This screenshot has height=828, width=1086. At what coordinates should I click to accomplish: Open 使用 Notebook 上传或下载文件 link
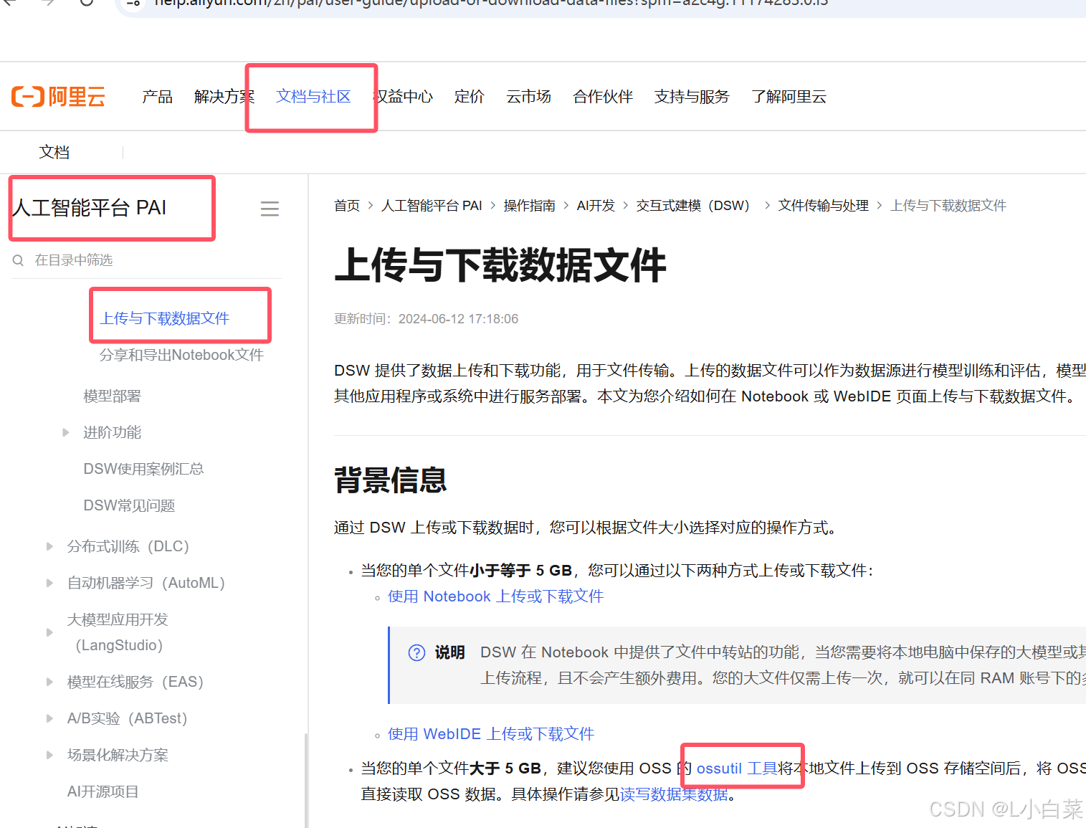pyautogui.click(x=495, y=596)
